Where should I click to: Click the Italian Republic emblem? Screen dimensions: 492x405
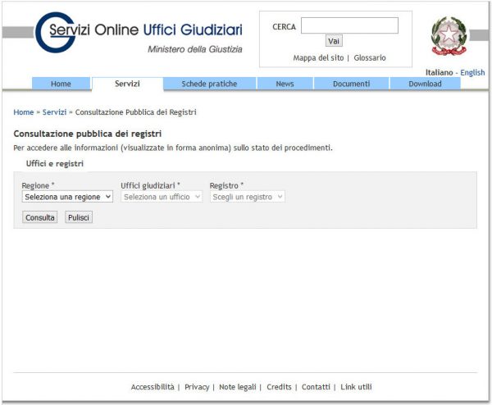449,36
